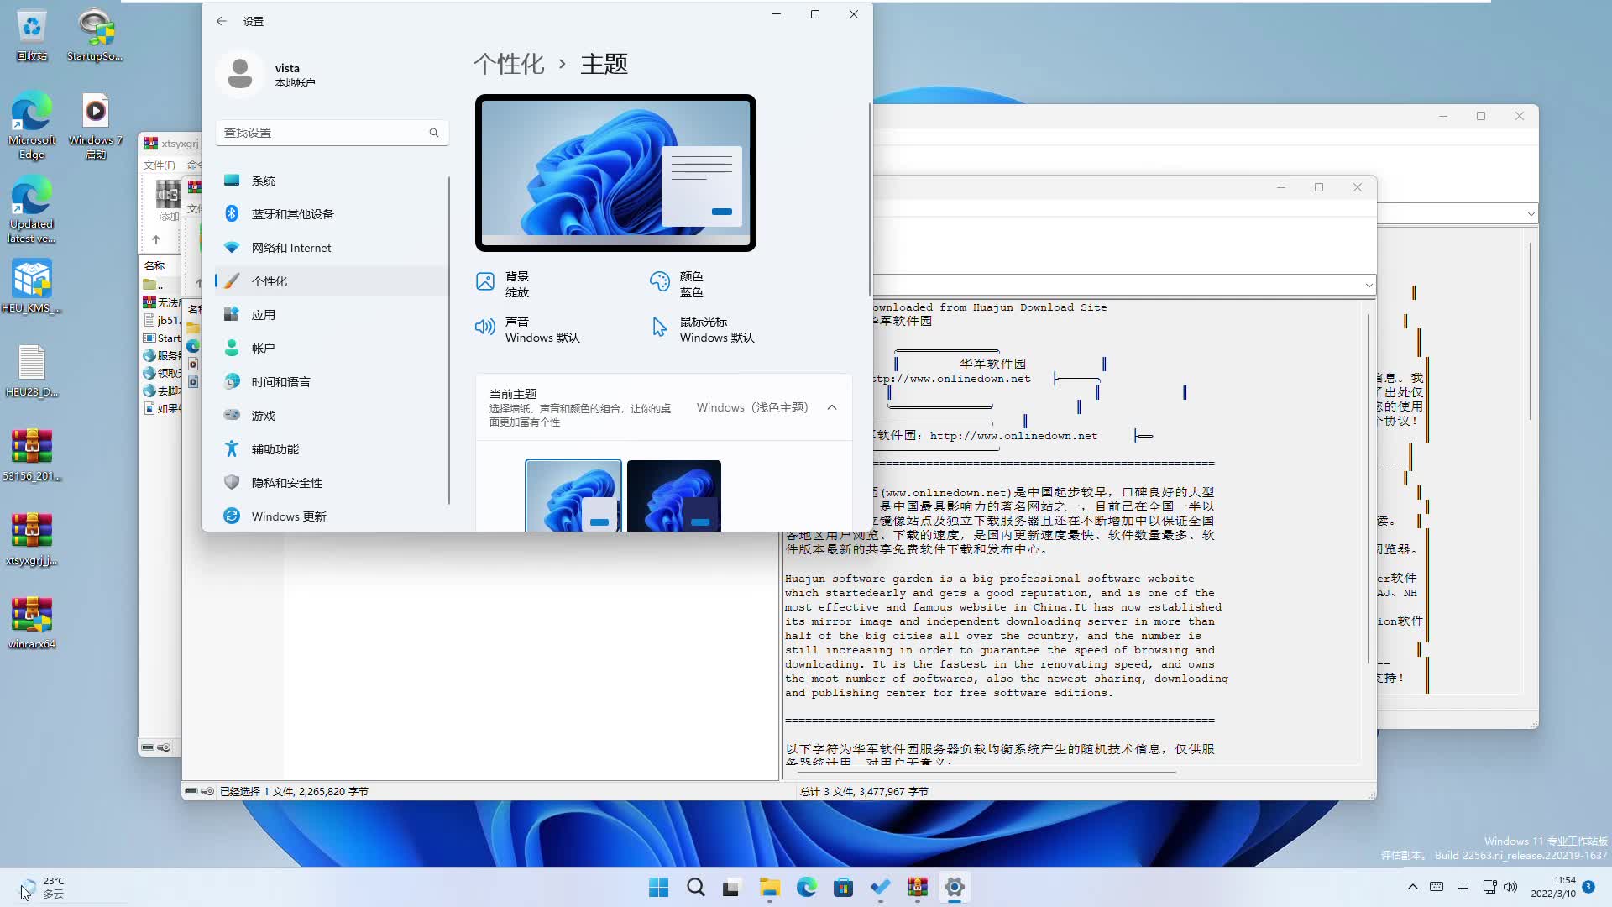Open Windows 更新 in settings sidebar
The image size is (1612, 907).
pyautogui.click(x=288, y=516)
